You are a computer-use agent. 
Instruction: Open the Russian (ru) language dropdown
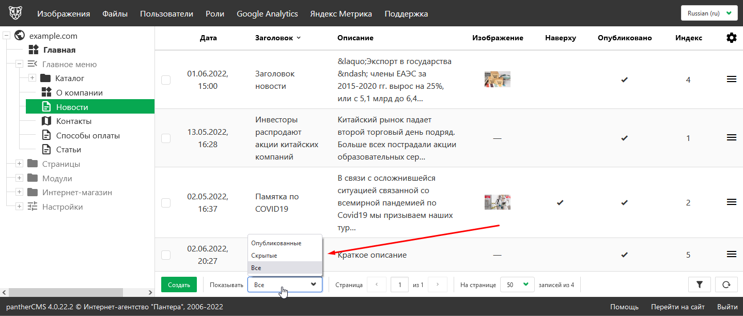(x=709, y=13)
